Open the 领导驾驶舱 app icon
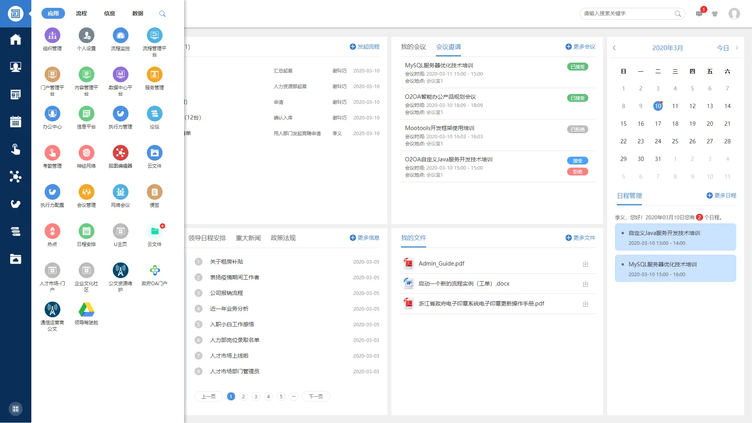Screen dimensions: 752x423 [x=86, y=310]
